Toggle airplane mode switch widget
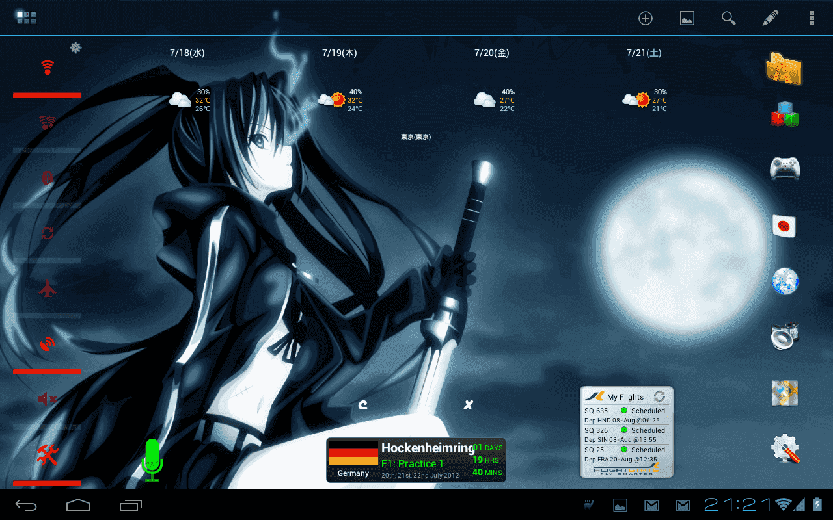 click(x=47, y=289)
